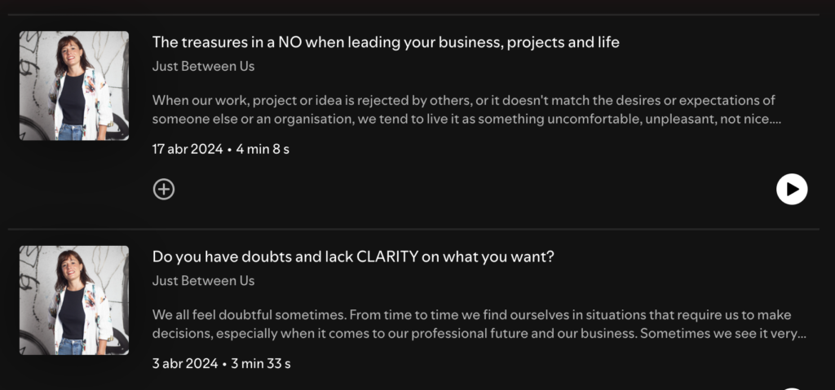Click the '4 min 8 s' duration label

click(x=263, y=149)
